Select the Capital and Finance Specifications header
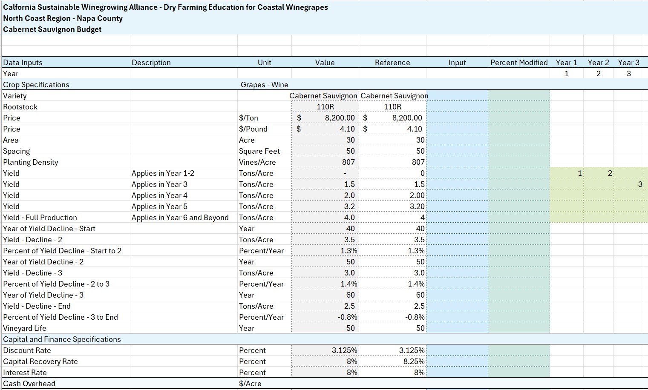Viewport: 648px width, 390px height. pos(62,339)
